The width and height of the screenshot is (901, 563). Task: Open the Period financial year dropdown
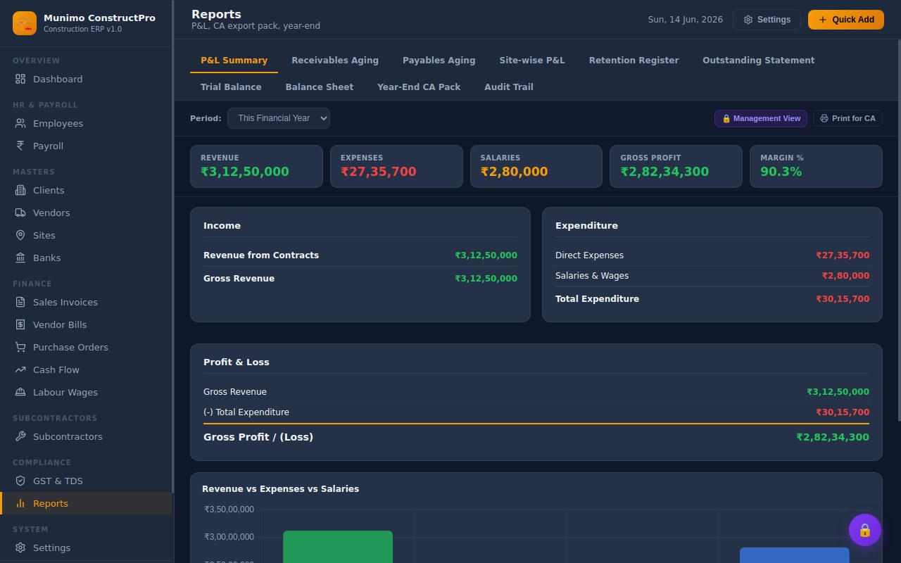click(279, 118)
